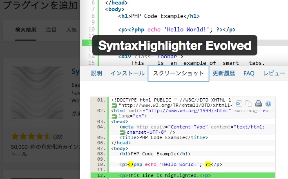
Task: Open the 説明 tab
Action: point(96,73)
